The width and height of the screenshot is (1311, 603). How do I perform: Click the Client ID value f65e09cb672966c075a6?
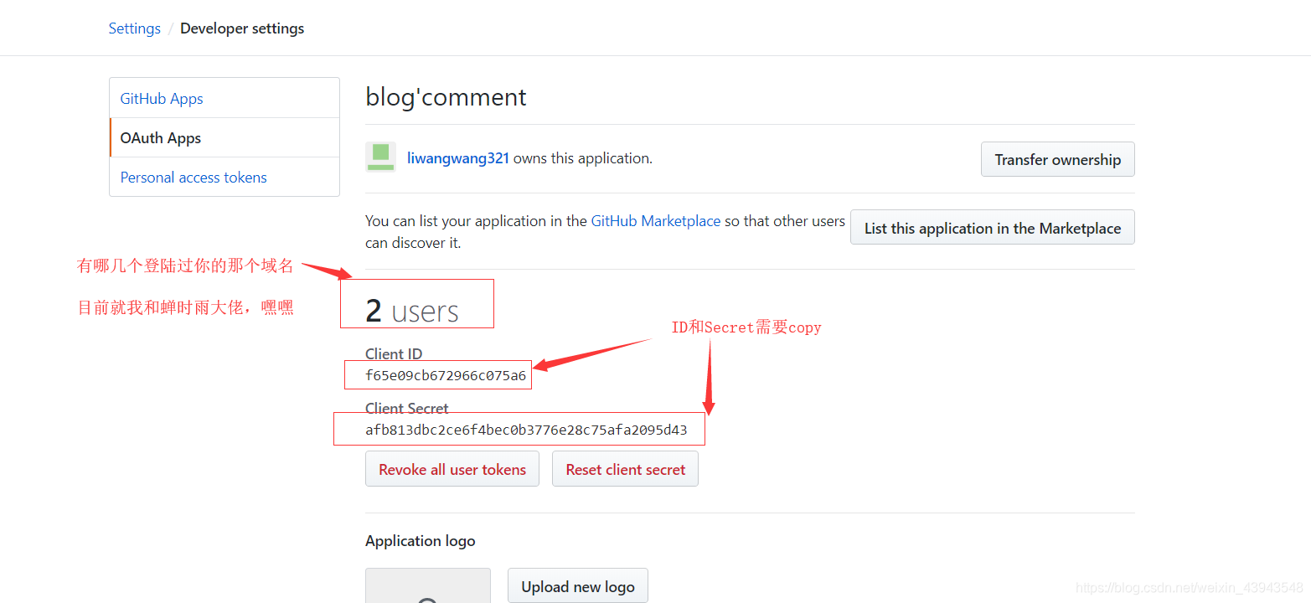click(x=446, y=376)
